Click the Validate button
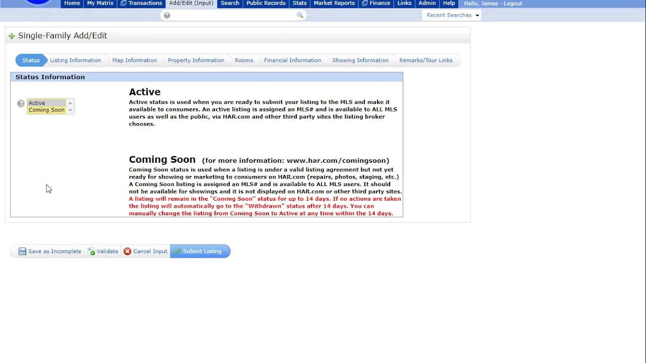The image size is (646, 363). pyautogui.click(x=103, y=251)
